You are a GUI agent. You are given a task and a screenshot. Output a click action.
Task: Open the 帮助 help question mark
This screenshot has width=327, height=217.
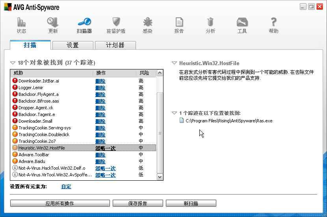click(273, 22)
